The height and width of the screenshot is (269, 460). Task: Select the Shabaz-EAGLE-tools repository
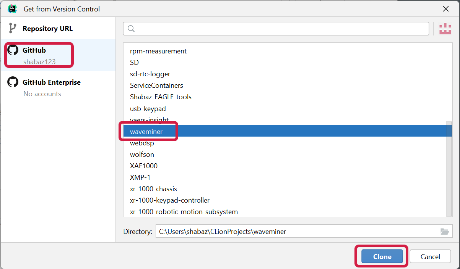click(284, 97)
